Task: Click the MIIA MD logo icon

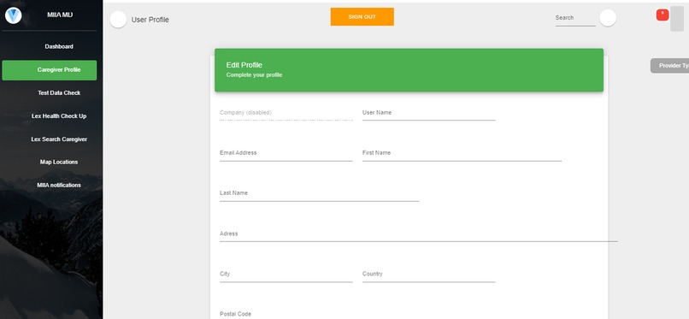Action: [x=13, y=15]
